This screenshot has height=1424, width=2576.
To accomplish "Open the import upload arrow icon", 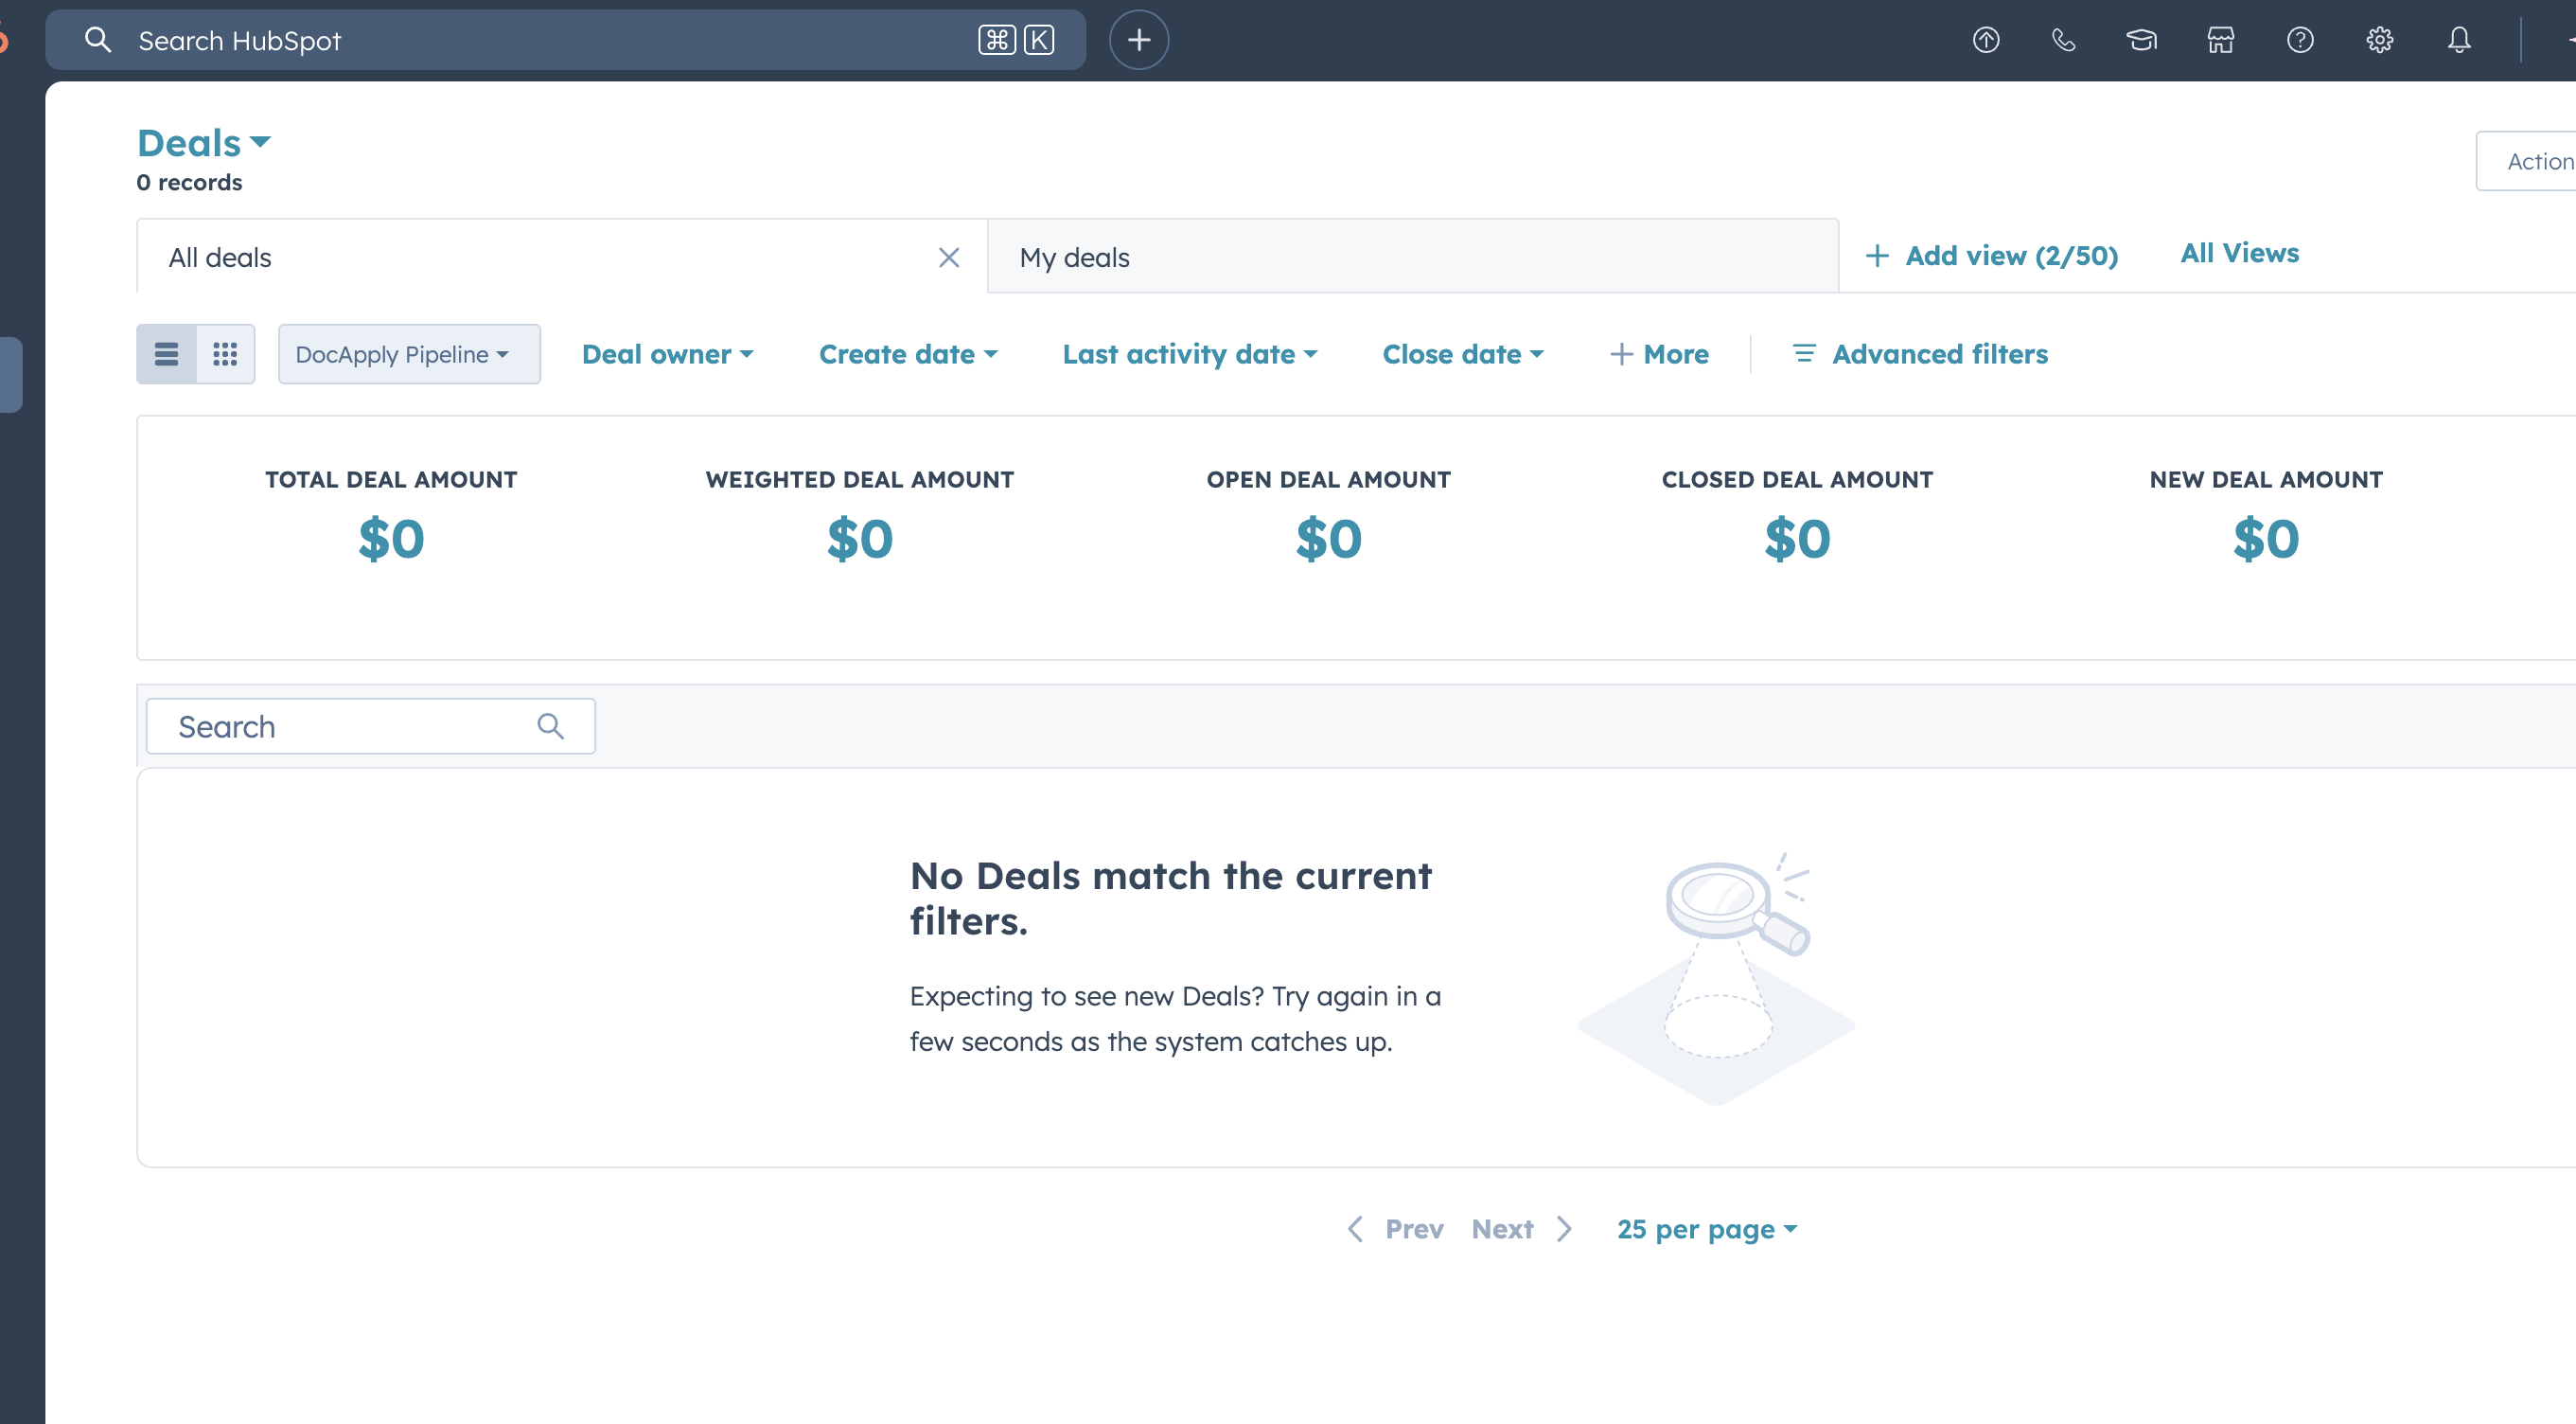I will [x=1986, y=40].
